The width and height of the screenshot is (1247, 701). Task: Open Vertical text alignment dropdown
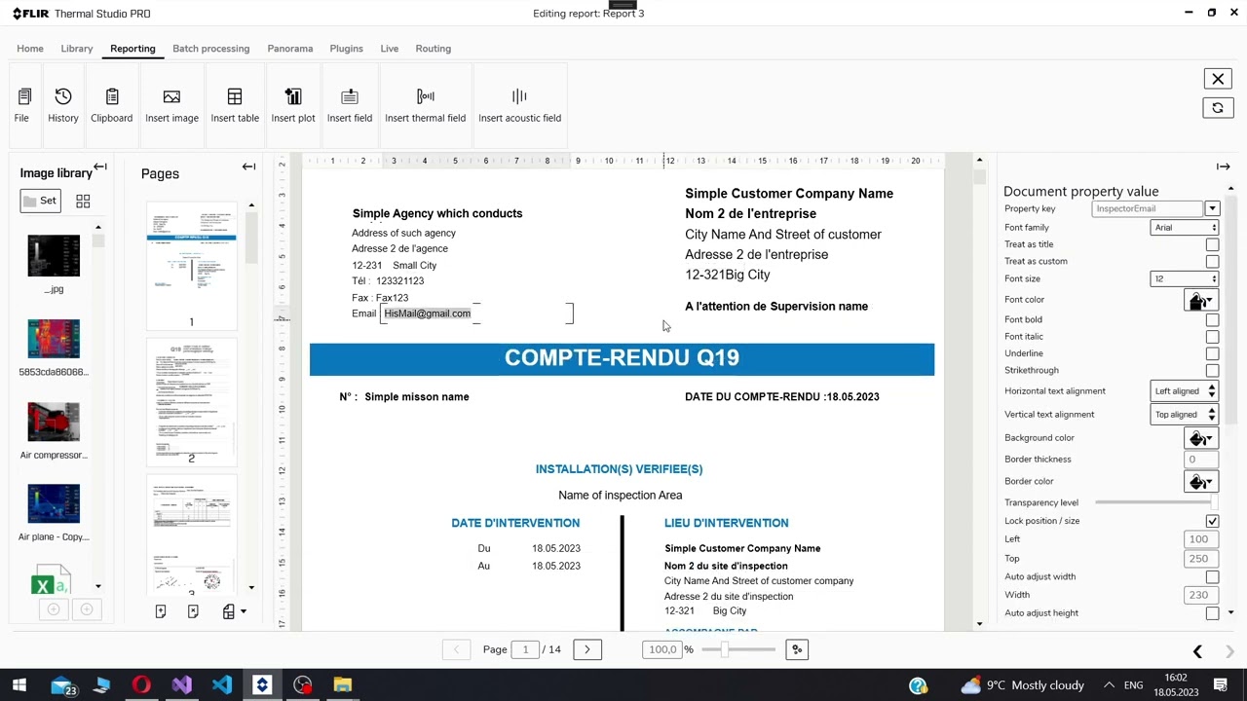tap(1185, 415)
